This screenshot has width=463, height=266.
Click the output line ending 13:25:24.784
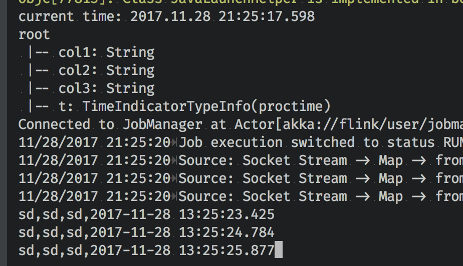[x=146, y=232]
